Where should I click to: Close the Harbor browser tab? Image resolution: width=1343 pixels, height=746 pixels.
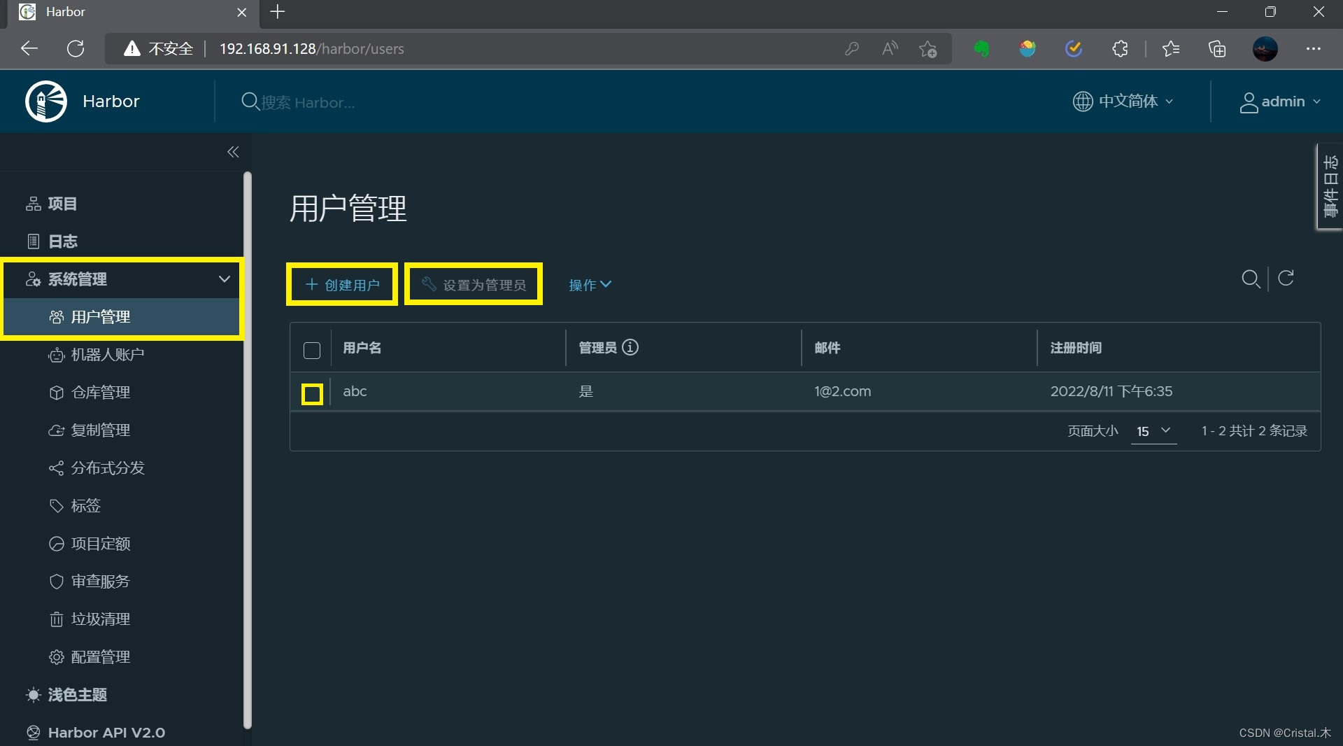coord(242,12)
